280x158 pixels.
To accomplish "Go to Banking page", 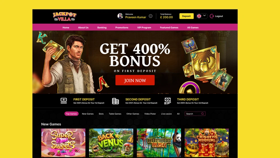I will 102,28.
